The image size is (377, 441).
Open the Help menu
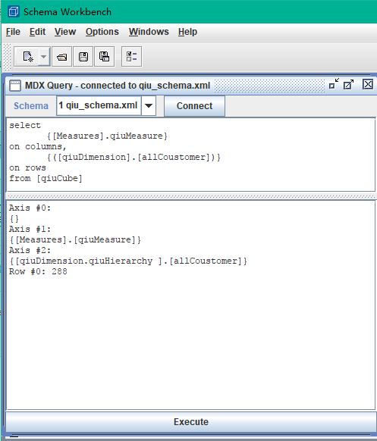coord(187,32)
